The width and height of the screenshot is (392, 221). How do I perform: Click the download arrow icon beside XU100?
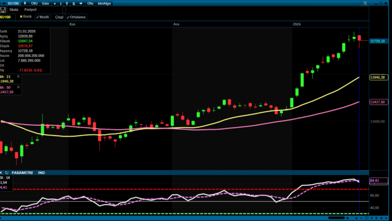(25, 3)
